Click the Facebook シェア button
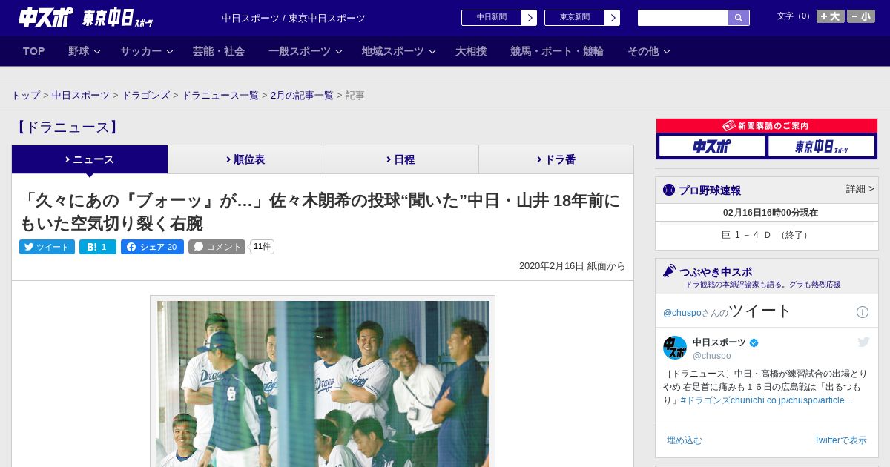 click(x=152, y=247)
